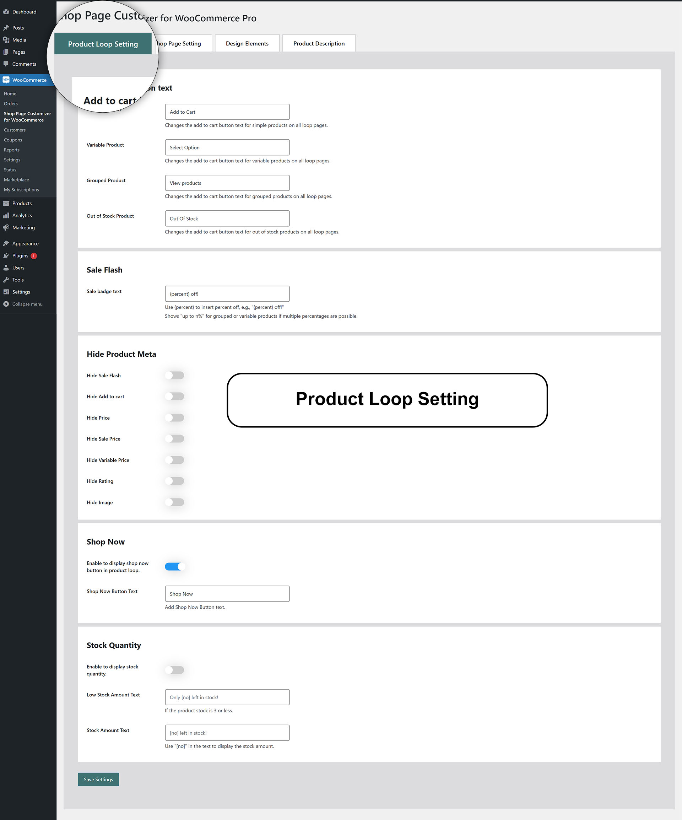
Task: Open the Analytics menu link
Action: point(22,216)
